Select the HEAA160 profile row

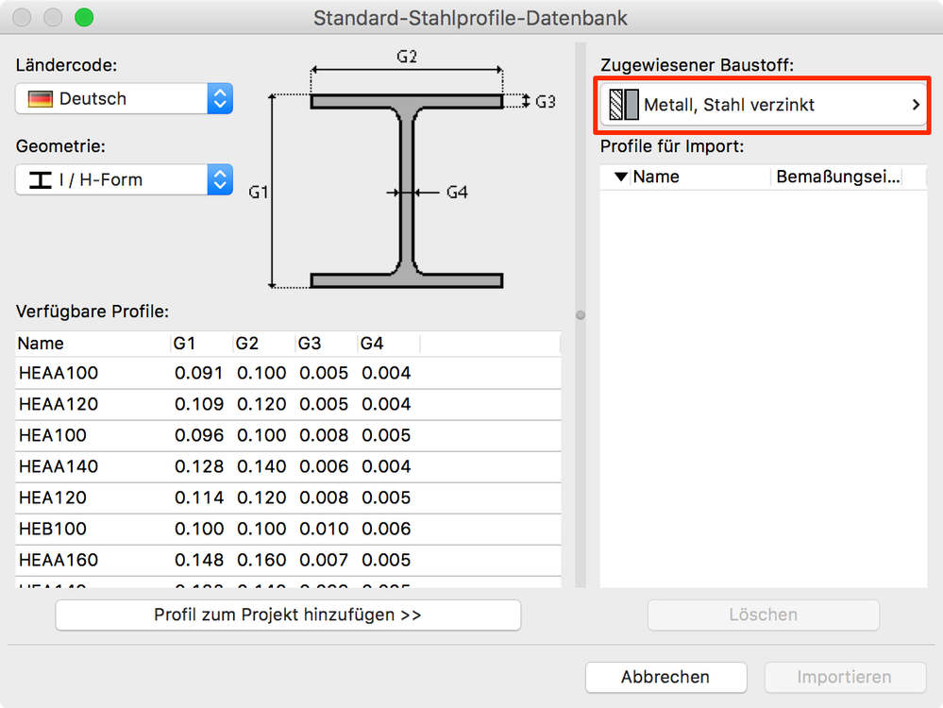[288, 561]
